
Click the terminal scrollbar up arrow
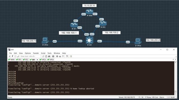[x=175, y=62]
